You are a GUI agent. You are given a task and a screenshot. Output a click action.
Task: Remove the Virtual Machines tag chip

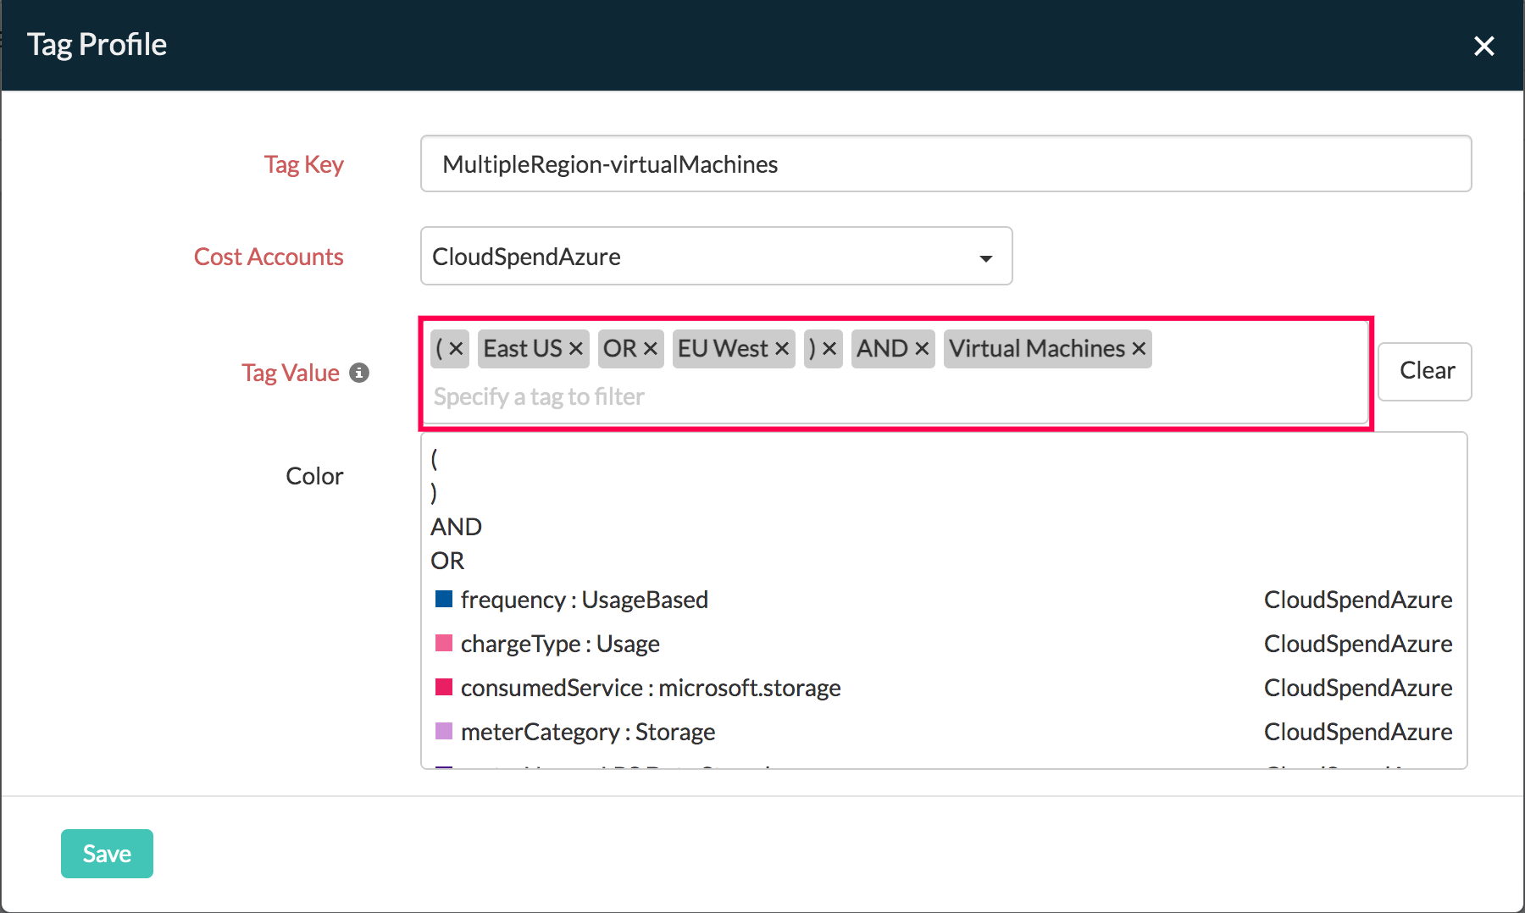pos(1139,349)
